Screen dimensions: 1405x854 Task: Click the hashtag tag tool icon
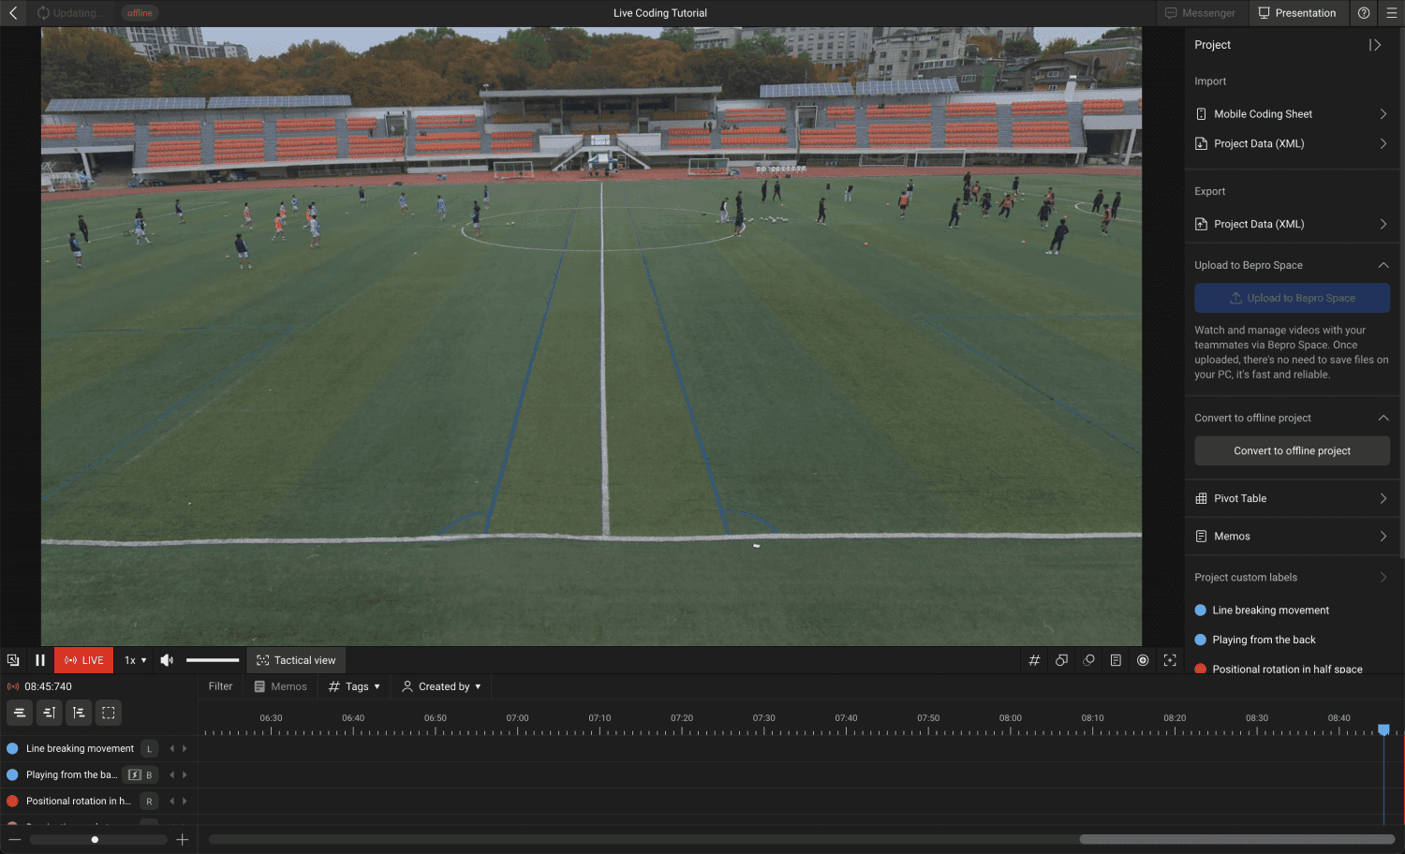click(x=1034, y=660)
